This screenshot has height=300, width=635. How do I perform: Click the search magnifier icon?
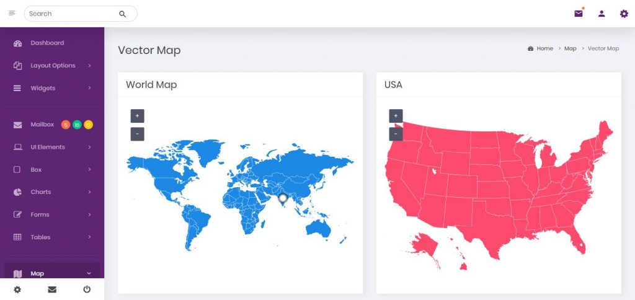tap(122, 14)
